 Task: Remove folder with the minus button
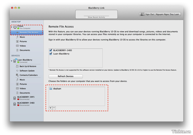pos(54,108)
